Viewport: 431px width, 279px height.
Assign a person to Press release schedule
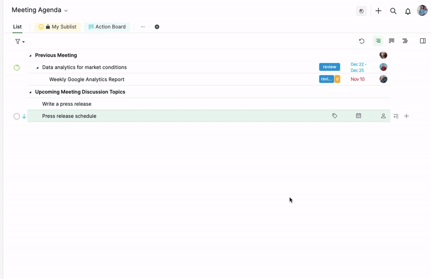click(383, 116)
